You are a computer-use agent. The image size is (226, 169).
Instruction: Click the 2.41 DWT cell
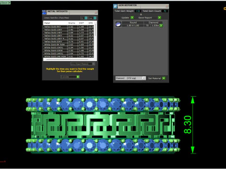(82, 41)
